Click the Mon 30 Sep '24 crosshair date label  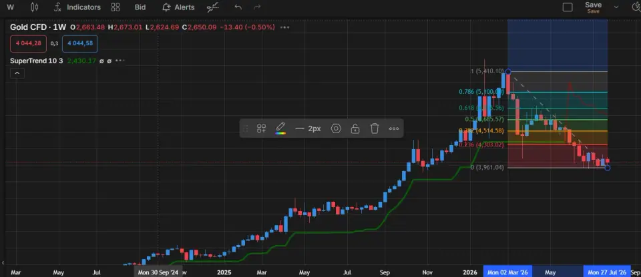[158, 272]
